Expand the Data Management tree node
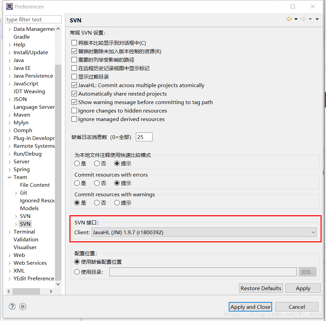 (9, 29)
